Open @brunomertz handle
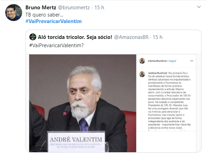Screen dimensions: 206x156 tap(74, 8)
